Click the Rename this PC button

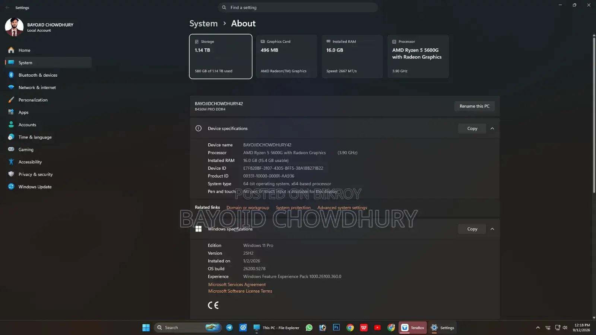[474, 106]
